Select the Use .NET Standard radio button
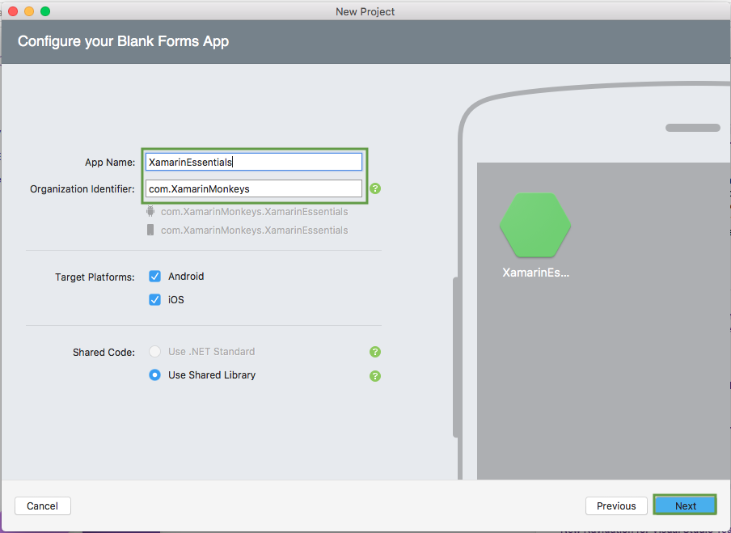The height and width of the screenshot is (533, 731). click(154, 352)
